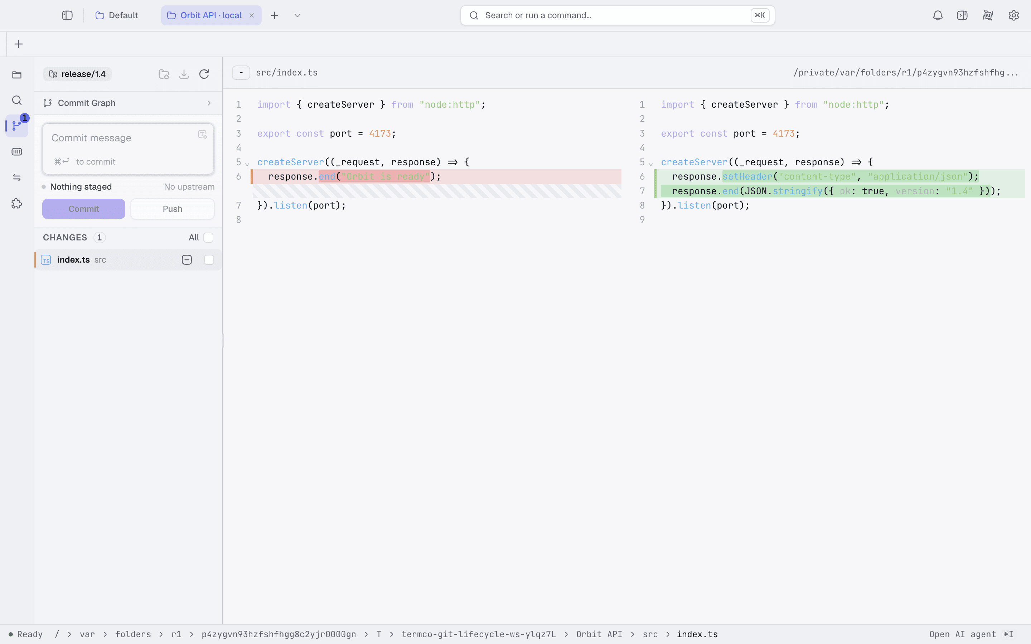1031x644 pixels.
Task: Click the unstage minus icon for index.ts
Action: coord(187,260)
